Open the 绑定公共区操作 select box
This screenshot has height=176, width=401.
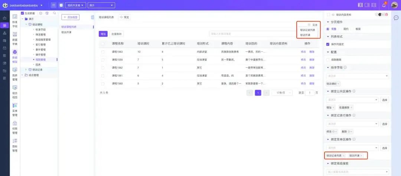pyautogui.click(x=352, y=100)
